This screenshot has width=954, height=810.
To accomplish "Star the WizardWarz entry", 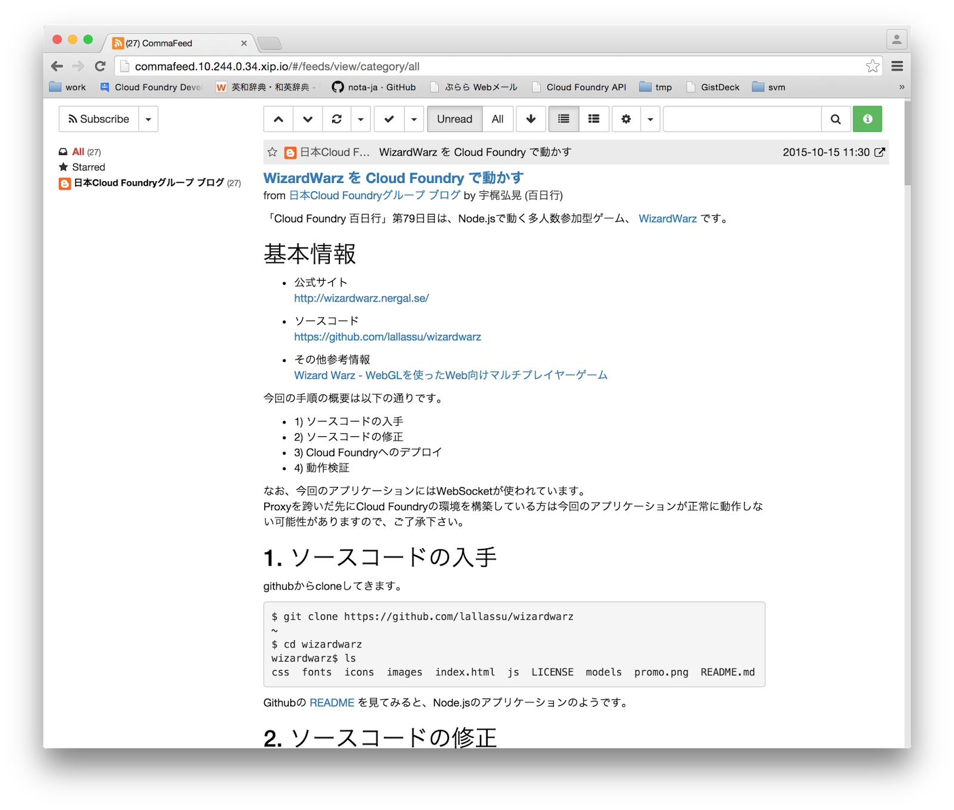I will point(272,152).
